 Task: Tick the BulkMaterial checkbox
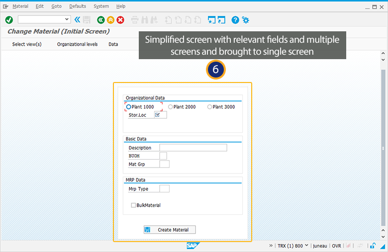tap(133, 205)
